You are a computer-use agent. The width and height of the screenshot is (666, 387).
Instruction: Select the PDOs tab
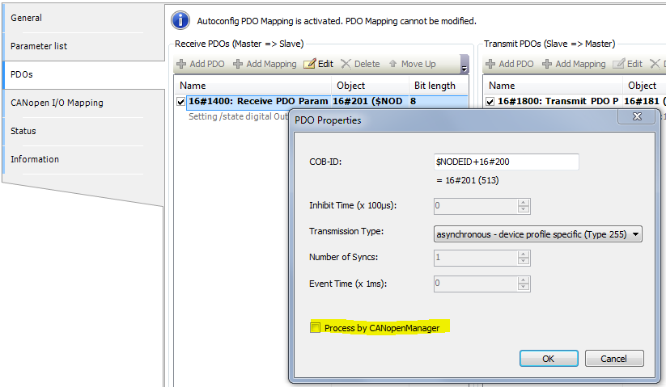83,74
